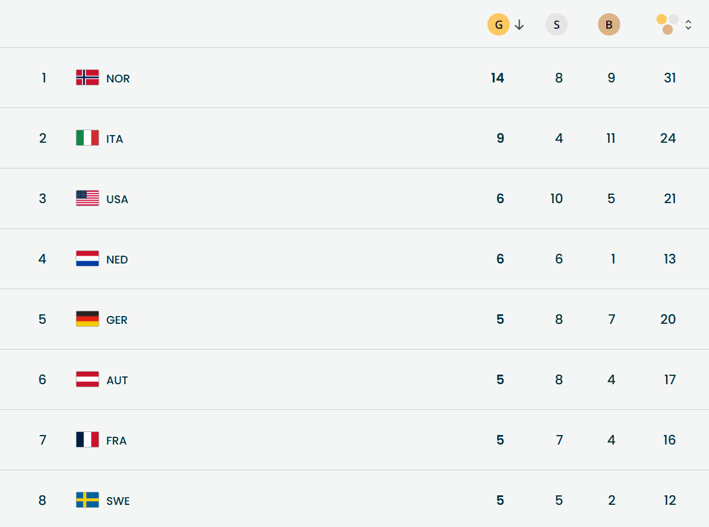Viewport: 709px width, 527px height.
Task: Toggle total medals sort chevrons
Action: (688, 25)
